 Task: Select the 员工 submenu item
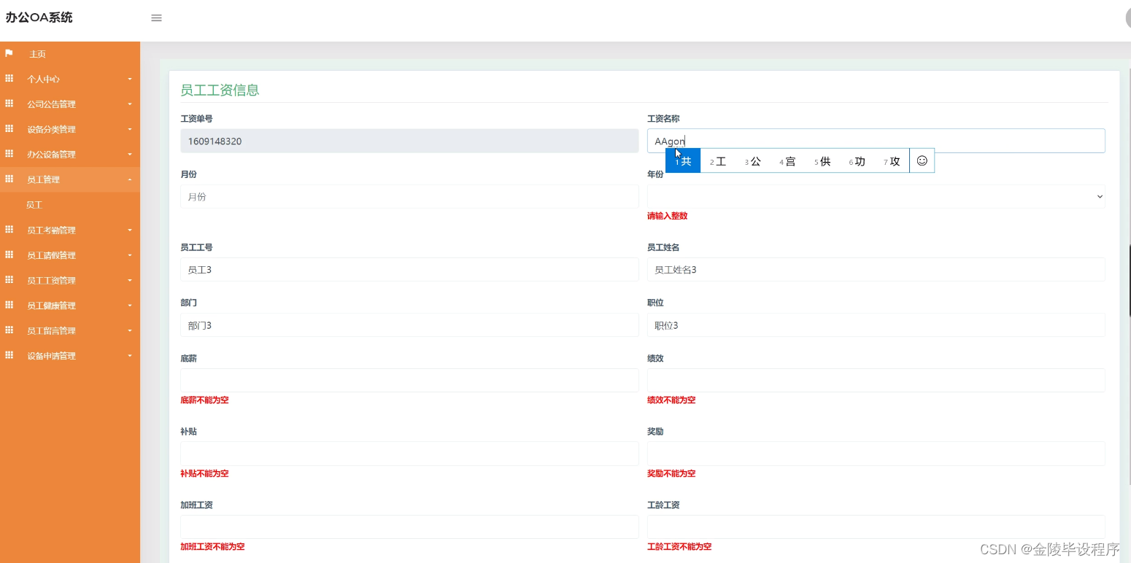69,204
